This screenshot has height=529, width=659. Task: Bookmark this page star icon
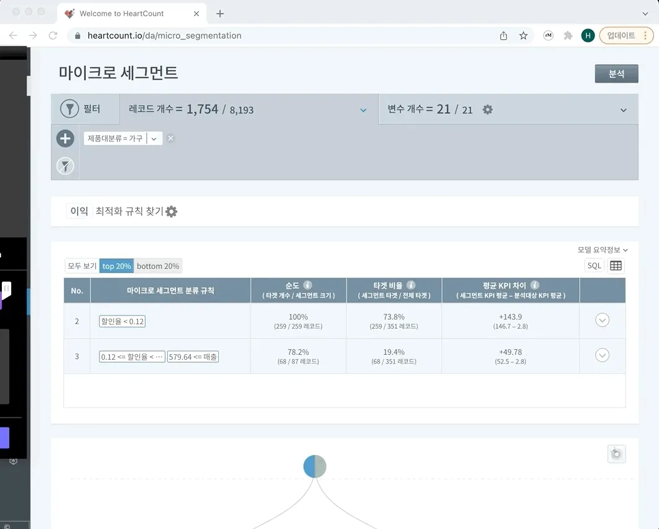click(523, 35)
